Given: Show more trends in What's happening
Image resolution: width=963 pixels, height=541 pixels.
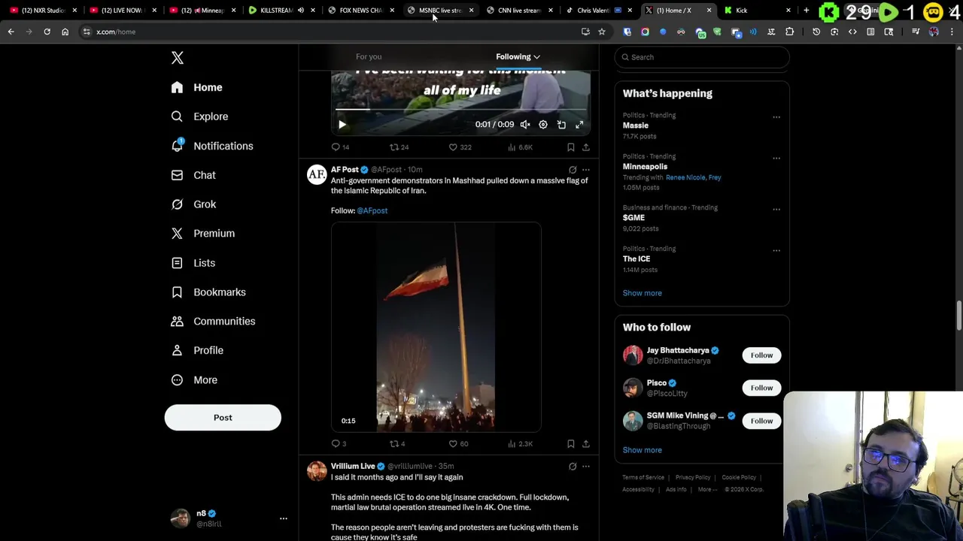Looking at the screenshot, I should (642, 293).
